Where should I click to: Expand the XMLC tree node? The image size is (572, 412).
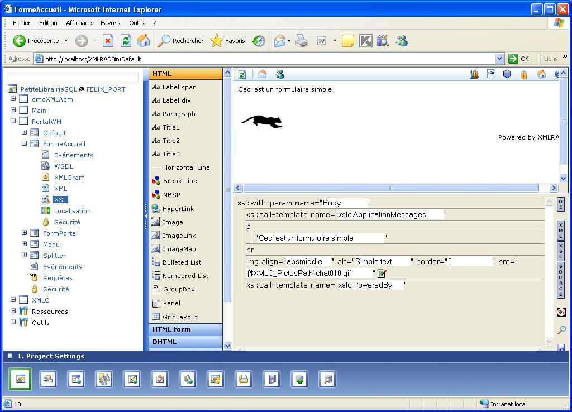[13, 300]
